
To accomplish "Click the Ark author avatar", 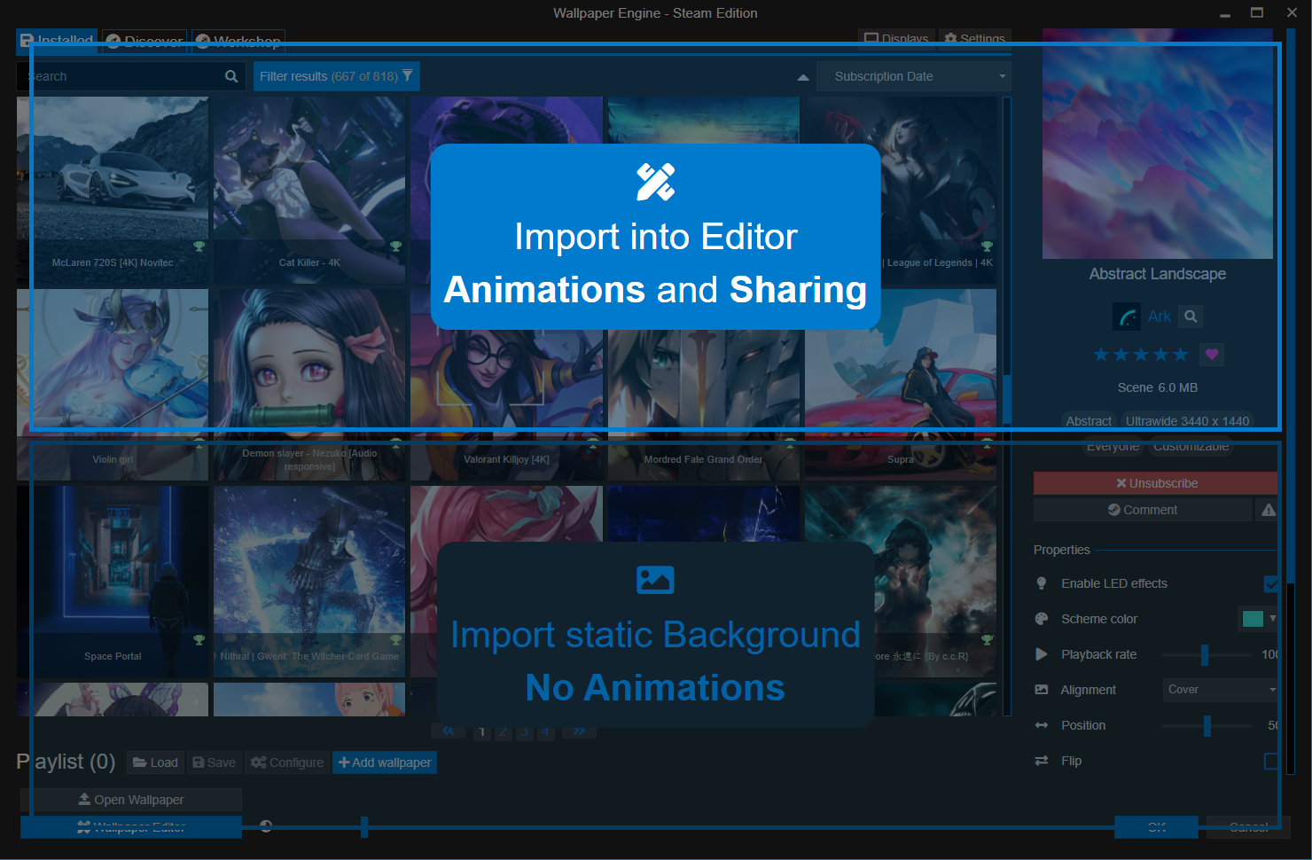I will 1127,317.
